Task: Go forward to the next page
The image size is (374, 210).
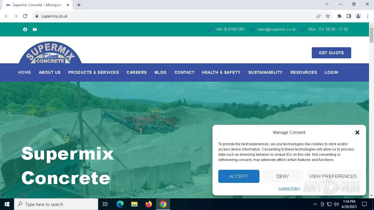Action: [x=16, y=16]
